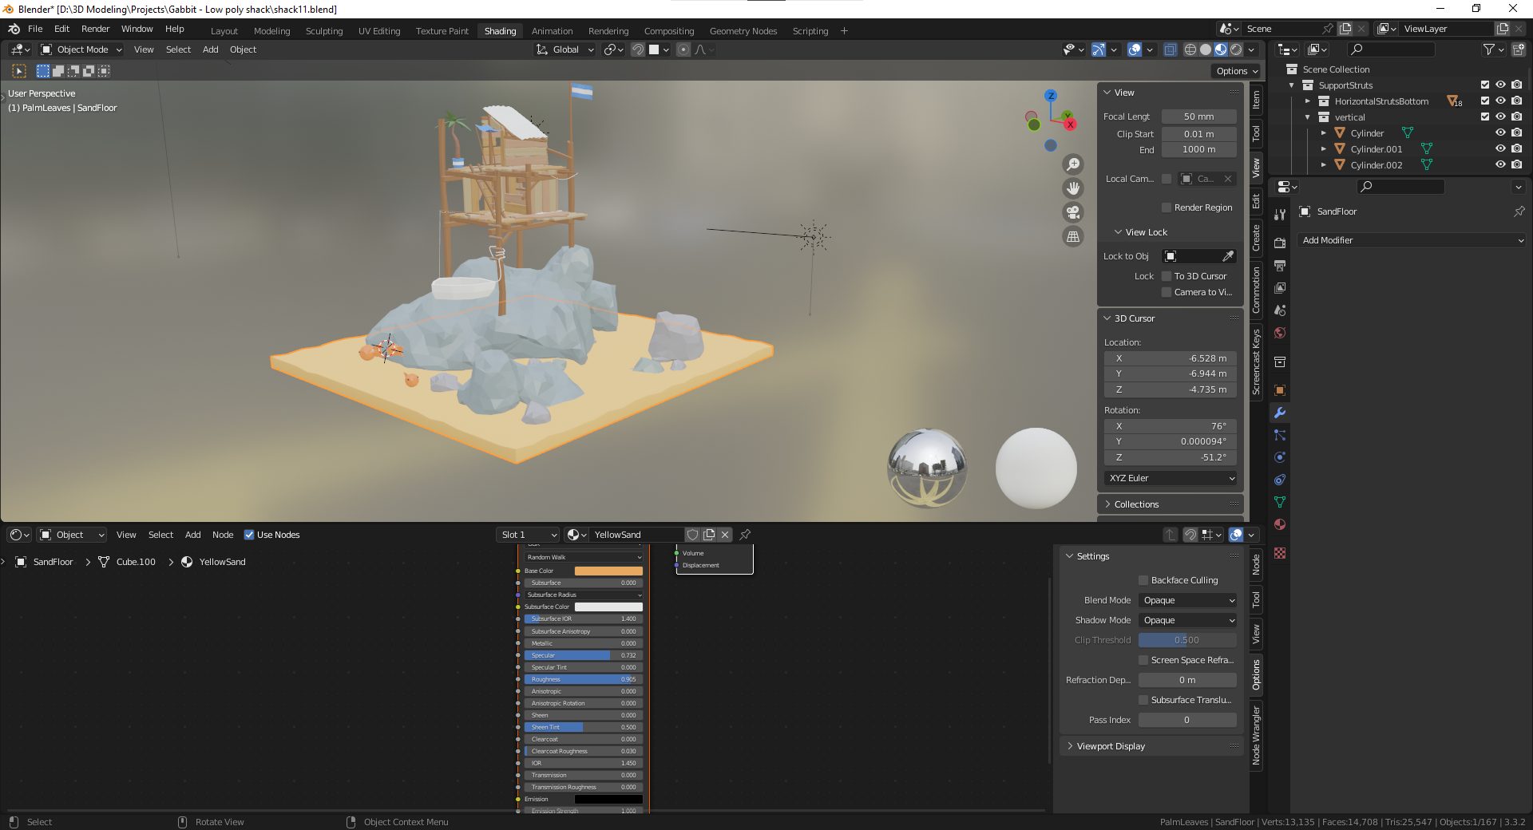Hide Cylinder.001 with its eye icon
The height and width of the screenshot is (830, 1533).
pyautogui.click(x=1500, y=149)
